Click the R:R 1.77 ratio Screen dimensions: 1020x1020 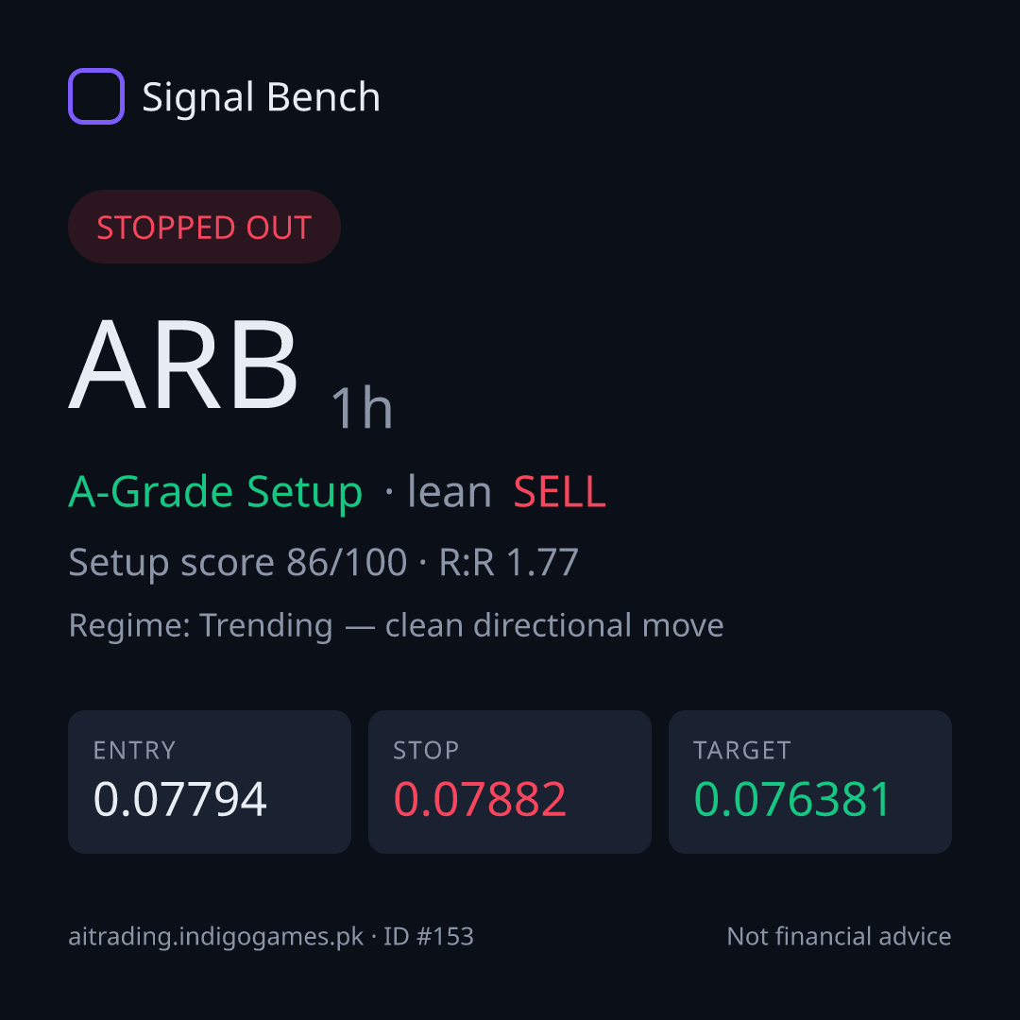[x=509, y=562]
